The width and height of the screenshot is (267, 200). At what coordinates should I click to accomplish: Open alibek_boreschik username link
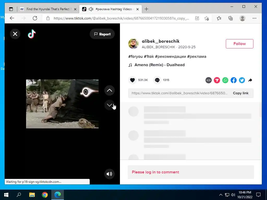[x=161, y=41]
